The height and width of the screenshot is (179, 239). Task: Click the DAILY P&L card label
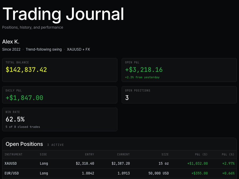click(14, 91)
